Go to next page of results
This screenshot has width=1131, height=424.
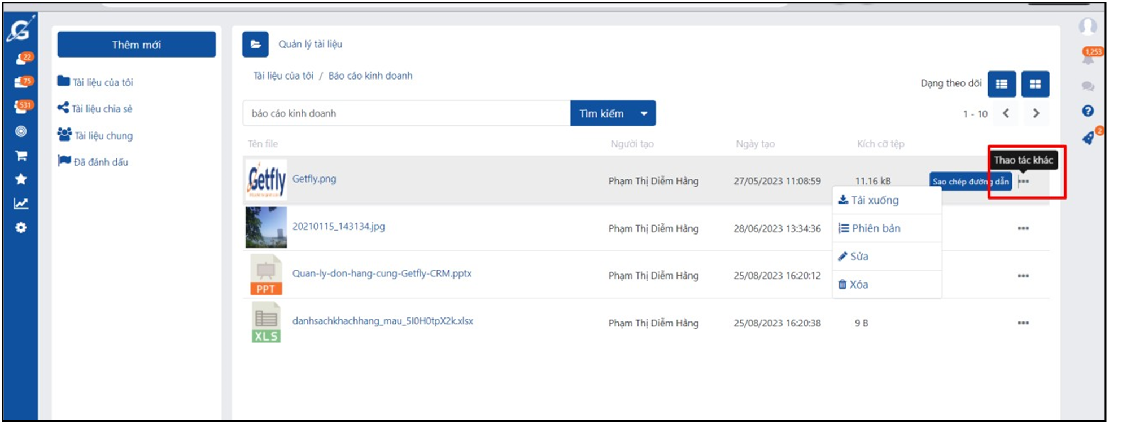pos(1036,113)
